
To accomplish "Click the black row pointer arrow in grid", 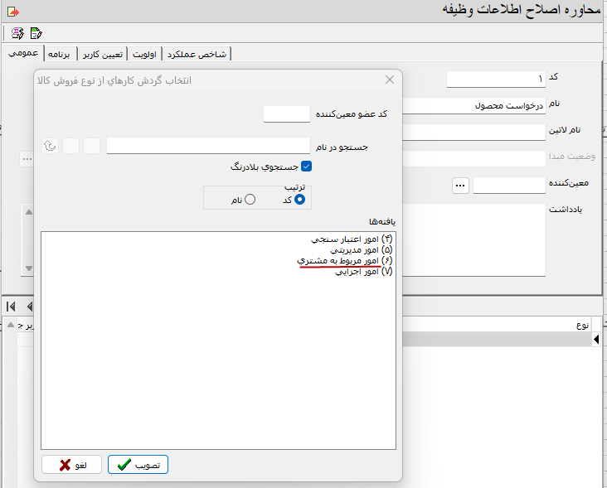I will pyautogui.click(x=596, y=339).
